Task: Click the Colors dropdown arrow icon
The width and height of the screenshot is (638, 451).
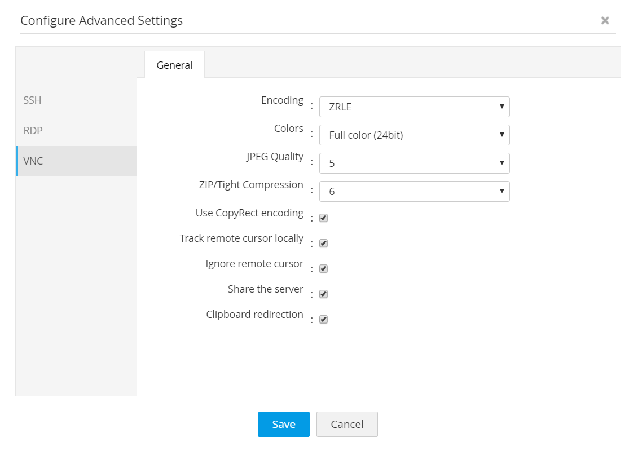Action: pyautogui.click(x=501, y=135)
